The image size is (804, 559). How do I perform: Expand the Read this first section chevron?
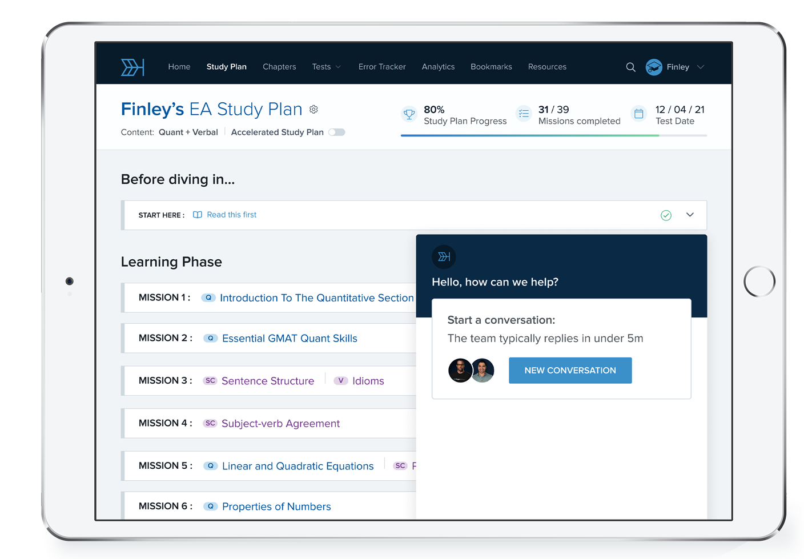click(x=690, y=215)
